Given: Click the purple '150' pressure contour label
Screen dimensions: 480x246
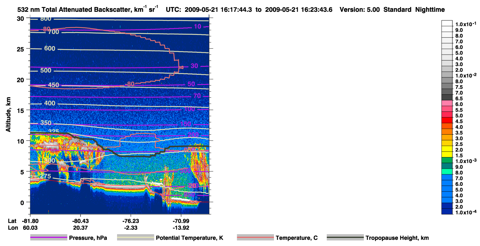Looking at the screenshot, I should (186, 124).
